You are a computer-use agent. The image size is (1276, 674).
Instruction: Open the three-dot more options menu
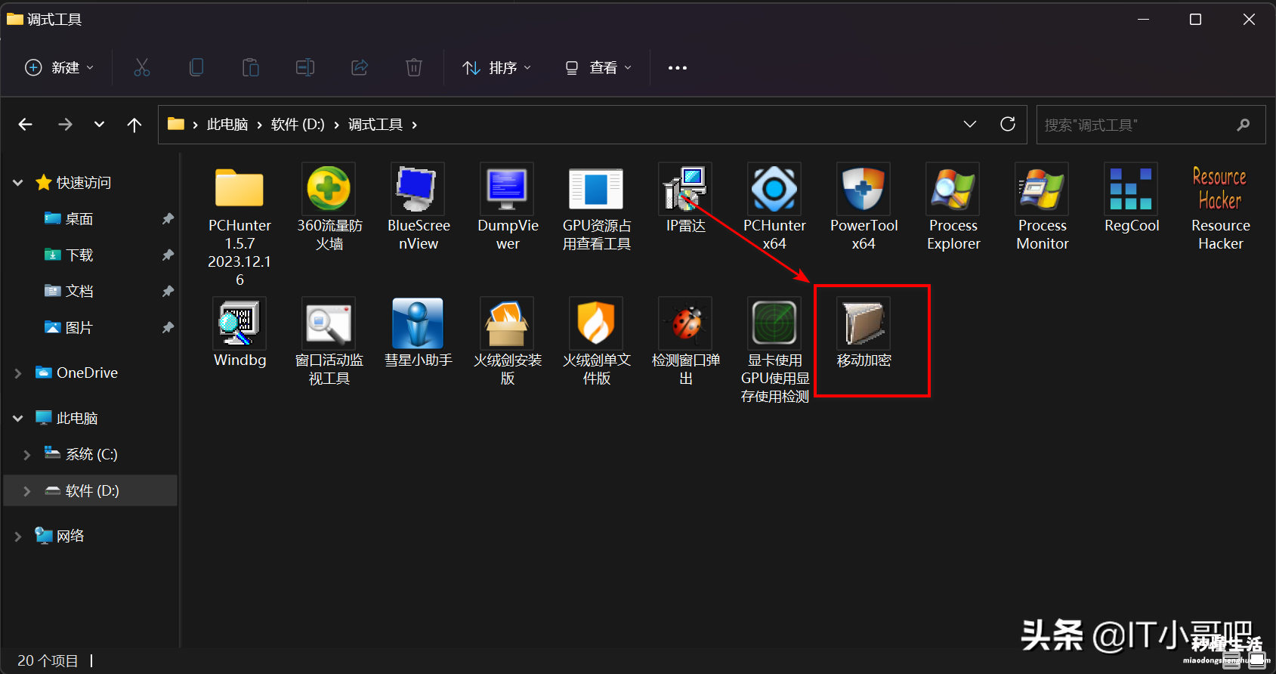click(678, 68)
